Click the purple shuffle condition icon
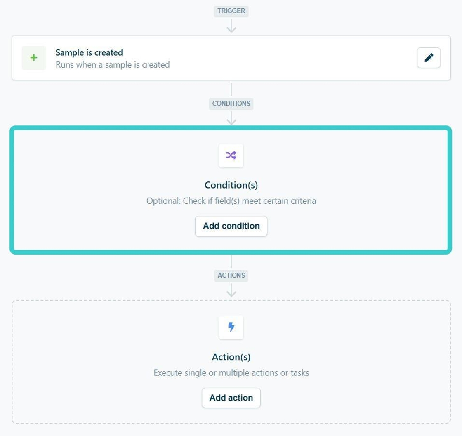The height and width of the screenshot is (436, 462). click(x=231, y=155)
